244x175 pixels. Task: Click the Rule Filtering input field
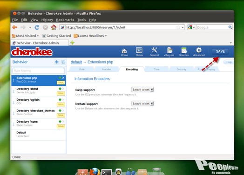click(x=39, y=70)
